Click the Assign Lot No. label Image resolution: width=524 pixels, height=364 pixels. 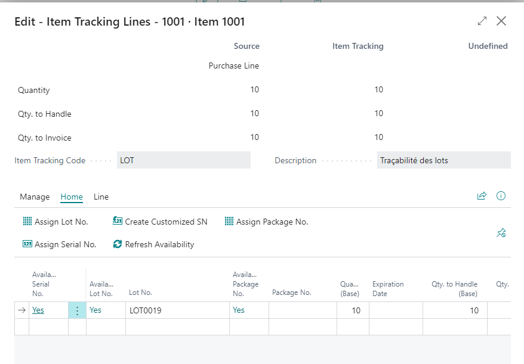click(61, 222)
